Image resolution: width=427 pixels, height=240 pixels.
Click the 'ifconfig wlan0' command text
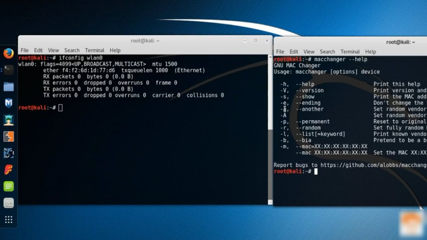pyautogui.click(x=81, y=58)
